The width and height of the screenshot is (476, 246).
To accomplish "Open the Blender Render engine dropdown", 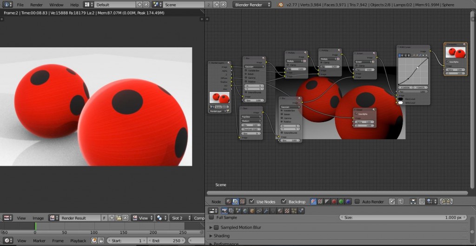I will 252,5.
